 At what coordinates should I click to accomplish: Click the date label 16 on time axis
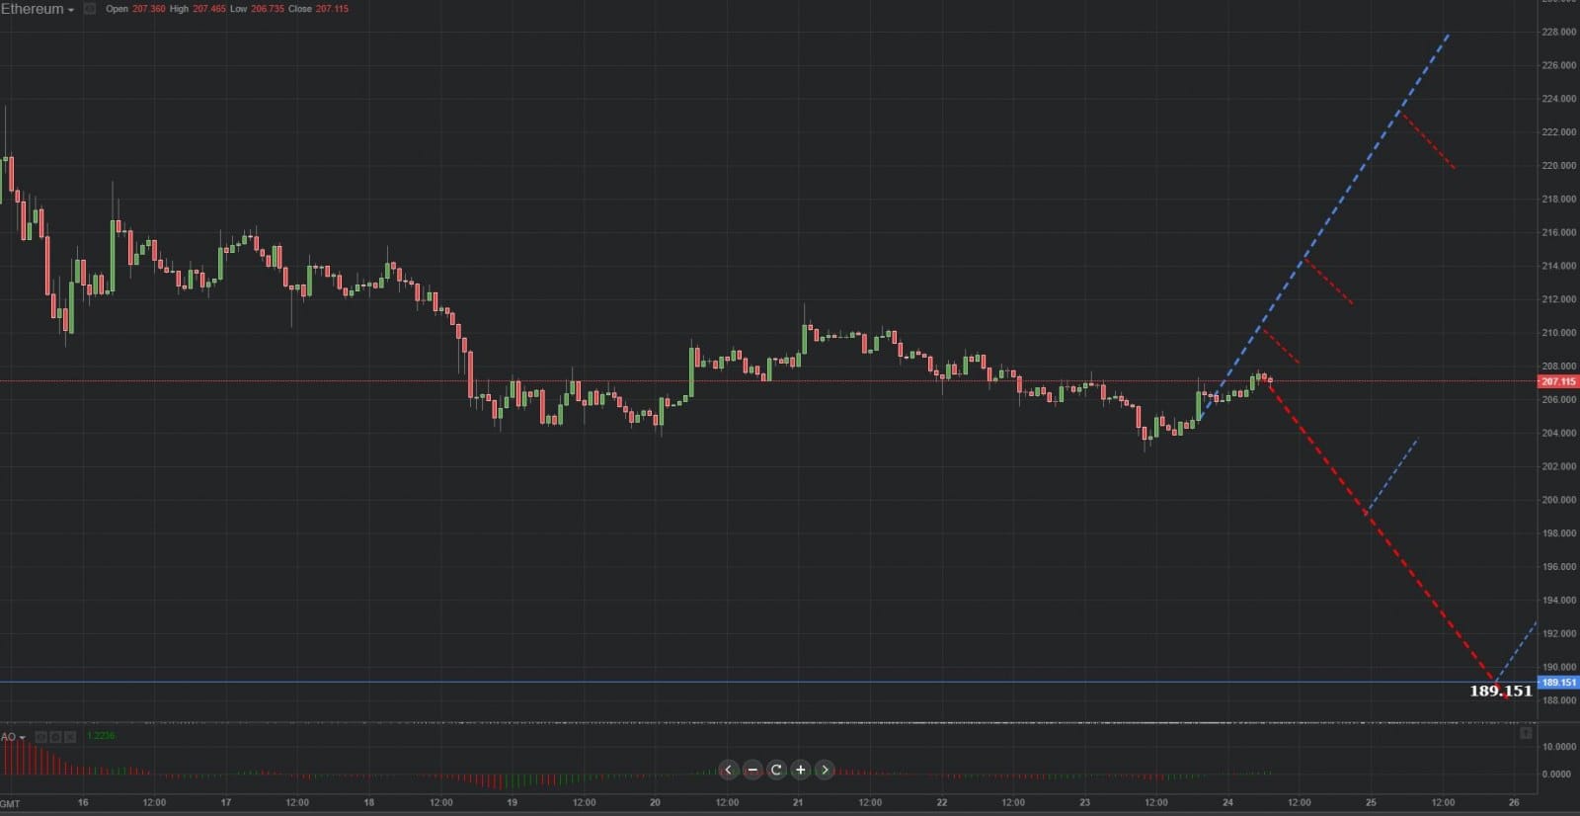coord(83,802)
